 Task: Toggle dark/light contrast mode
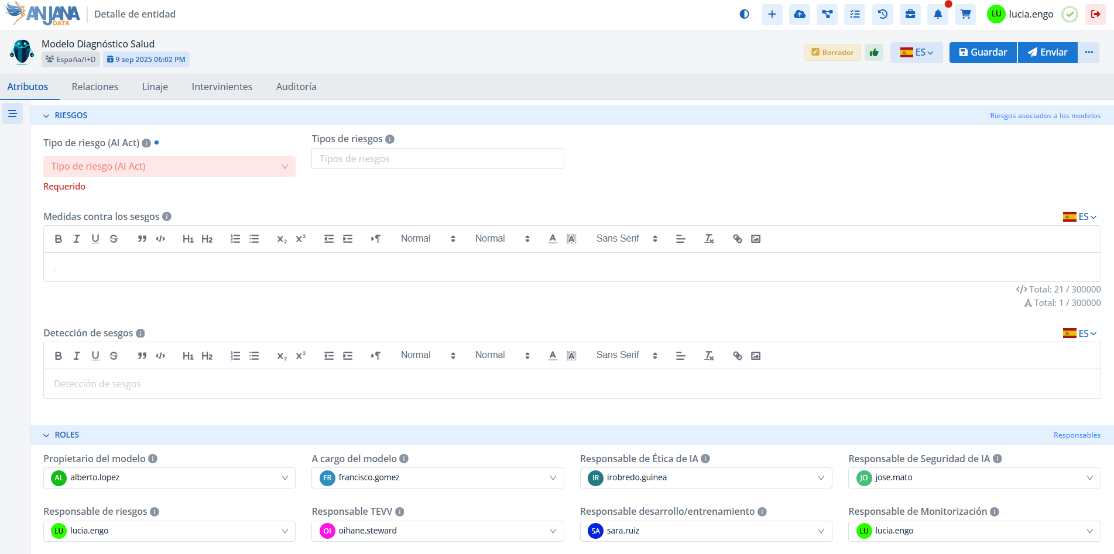(744, 15)
